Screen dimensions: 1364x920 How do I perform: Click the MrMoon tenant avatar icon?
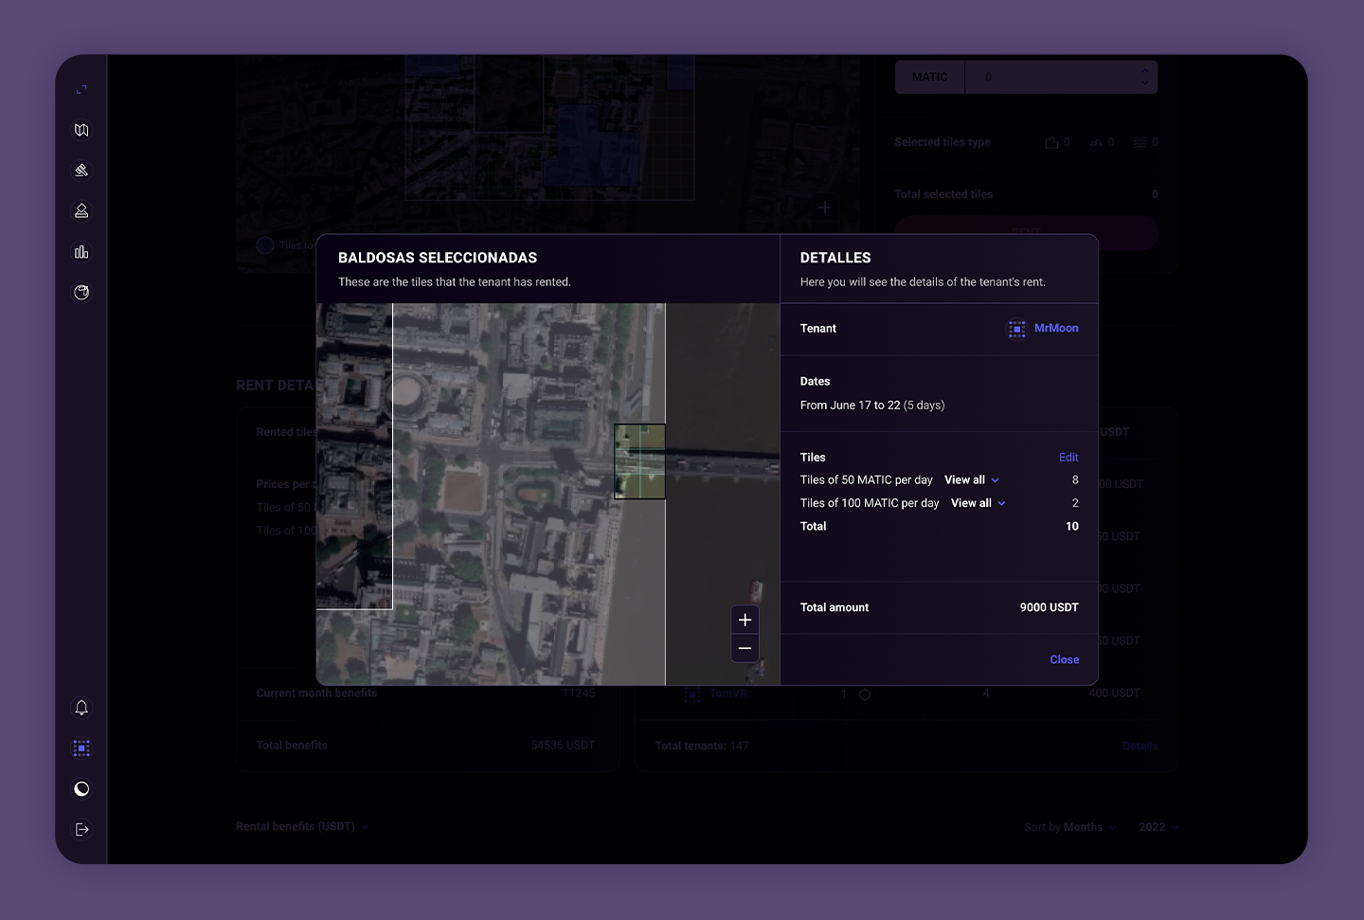click(1016, 329)
